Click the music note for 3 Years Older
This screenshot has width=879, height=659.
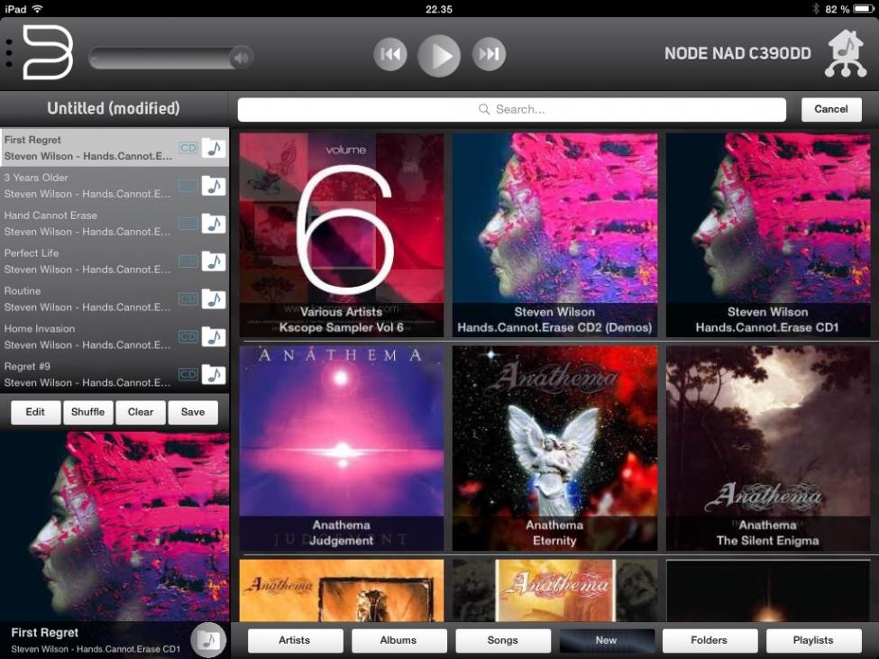point(214,186)
